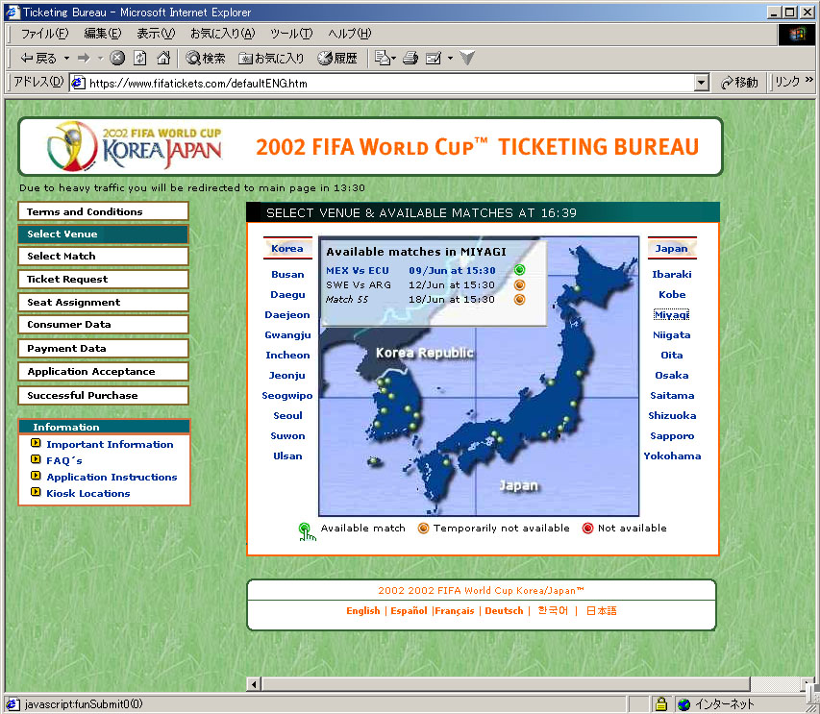Click the orange status dot for Match 55

point(519,300)
